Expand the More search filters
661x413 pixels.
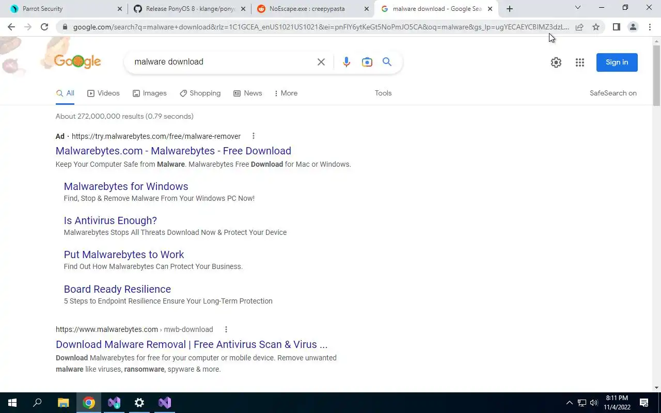[286, 93]
